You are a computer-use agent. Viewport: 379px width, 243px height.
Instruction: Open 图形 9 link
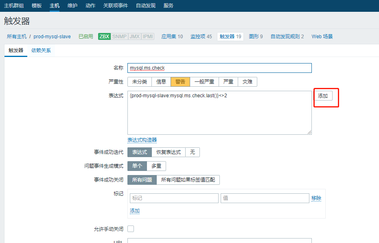(x=256, y=37)
